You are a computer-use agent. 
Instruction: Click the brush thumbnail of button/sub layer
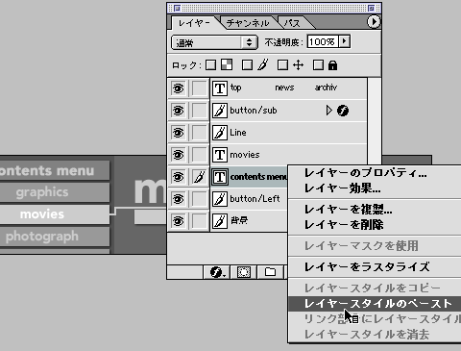tap(220, 111)
